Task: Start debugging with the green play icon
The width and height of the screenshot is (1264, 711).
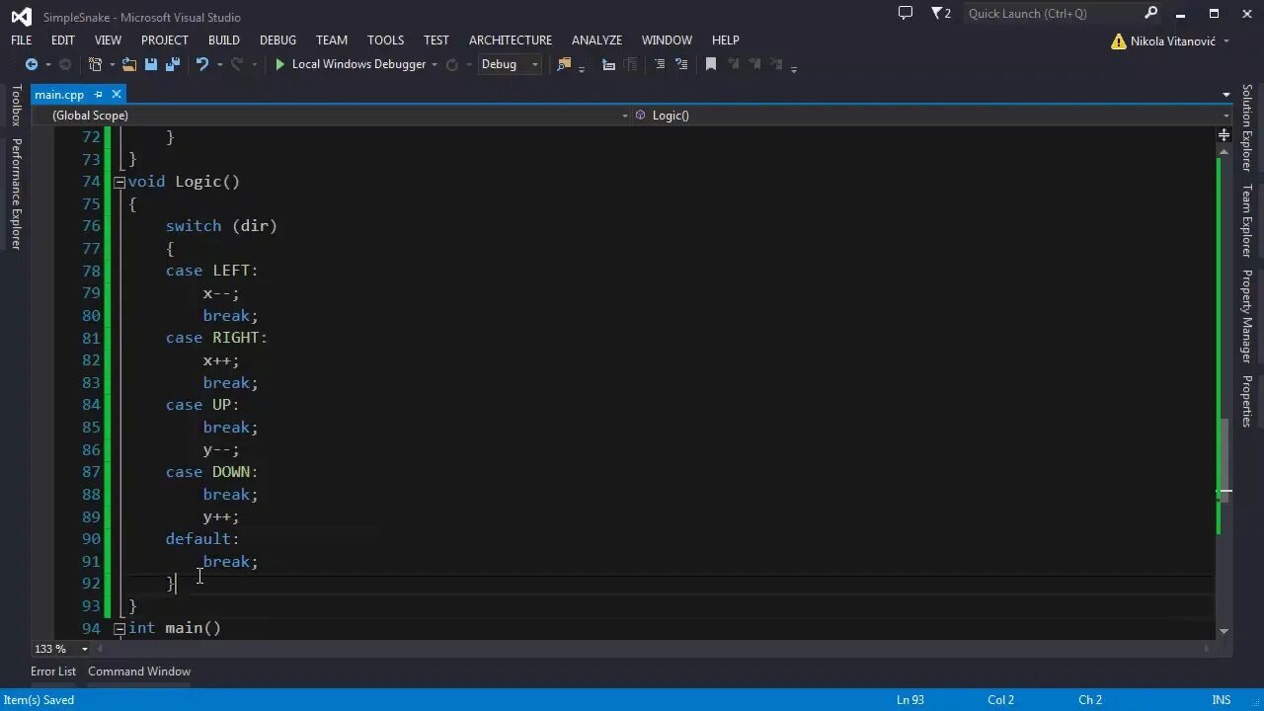Action: pyautogui.click(x=280, y=64)
